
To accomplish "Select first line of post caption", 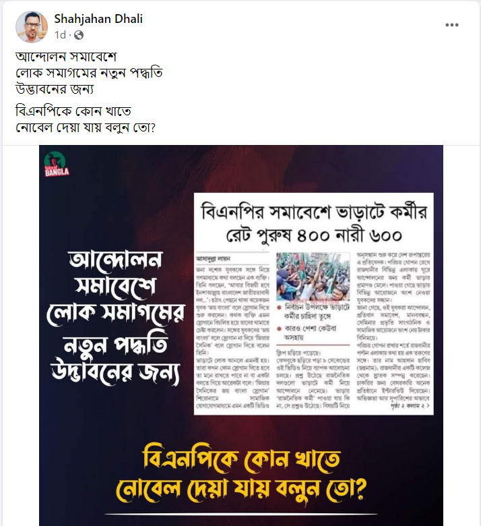I will [x=66, y=57].
